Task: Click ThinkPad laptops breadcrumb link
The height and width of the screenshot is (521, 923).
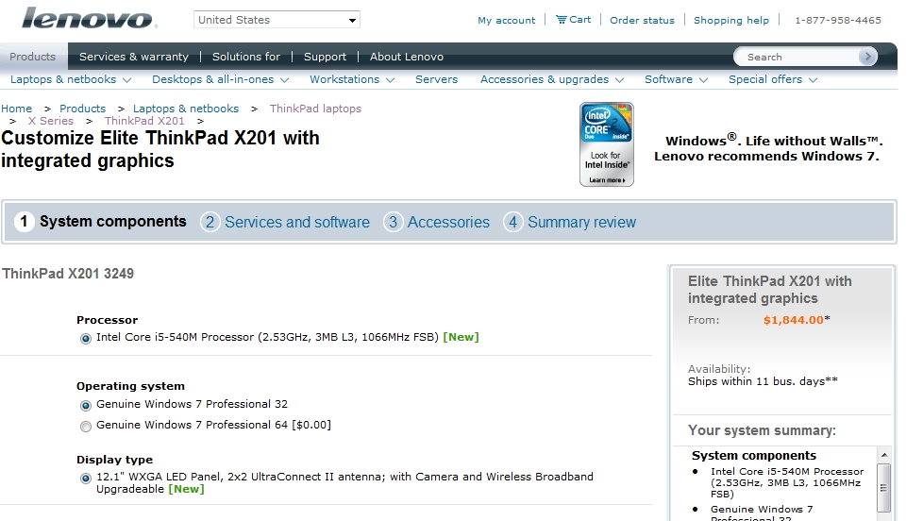Action: point(315,109)
